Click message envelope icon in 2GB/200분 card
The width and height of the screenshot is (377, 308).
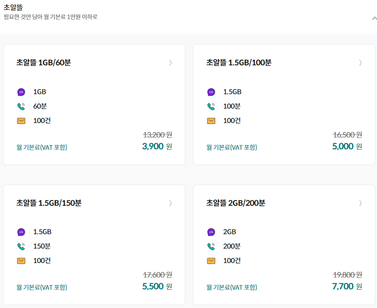pos(211,261)
